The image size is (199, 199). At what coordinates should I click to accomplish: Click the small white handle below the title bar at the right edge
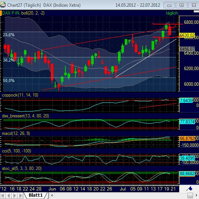coord(196,12)
